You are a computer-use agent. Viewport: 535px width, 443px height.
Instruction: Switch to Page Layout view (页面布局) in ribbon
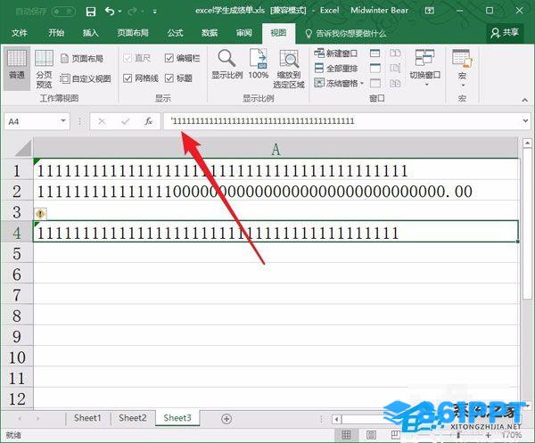coord(82,58)
